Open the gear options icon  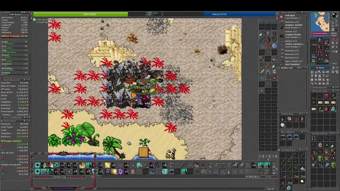(333, 72)
